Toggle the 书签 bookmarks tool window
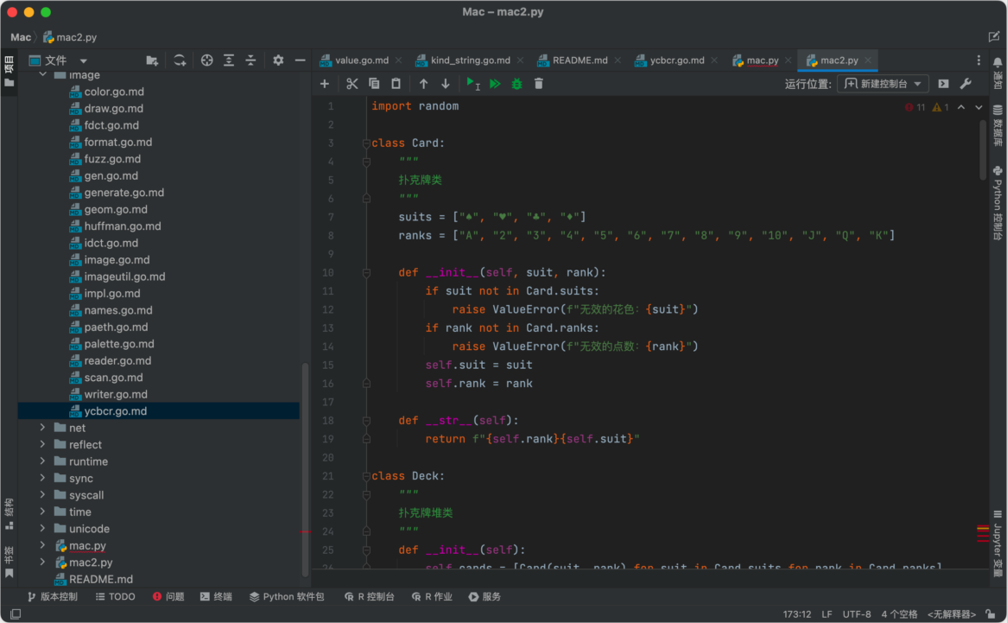The image size is (1007, 623). pos(9,562)
